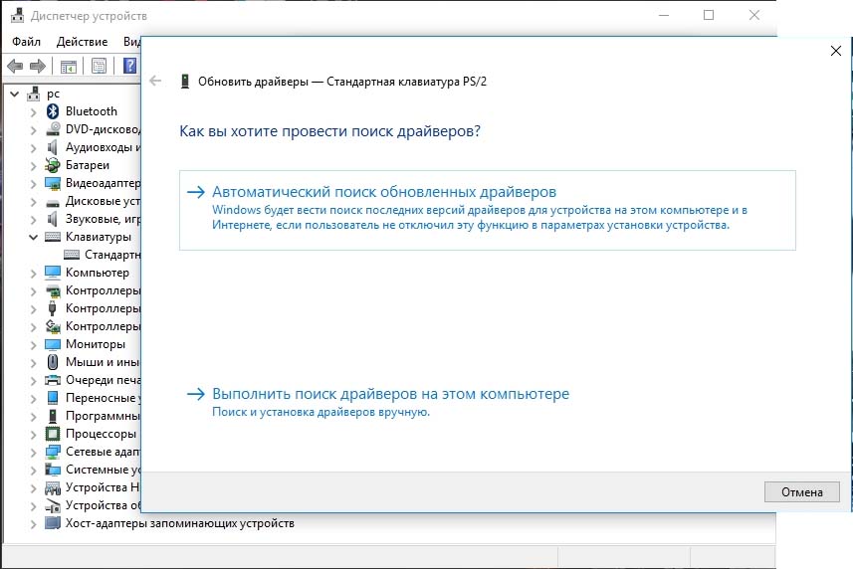Collapse the pc root node
This screenshot has height=569, width=853.
click(x=15, y=95)
